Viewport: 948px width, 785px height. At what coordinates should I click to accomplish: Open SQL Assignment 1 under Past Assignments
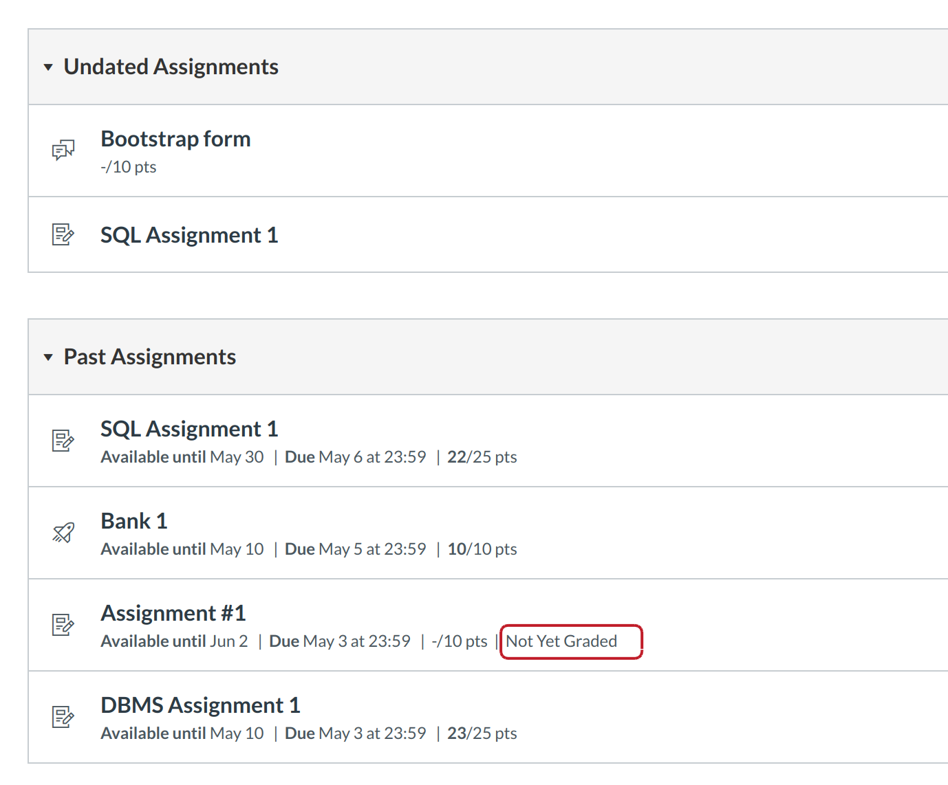click(189, 429)
